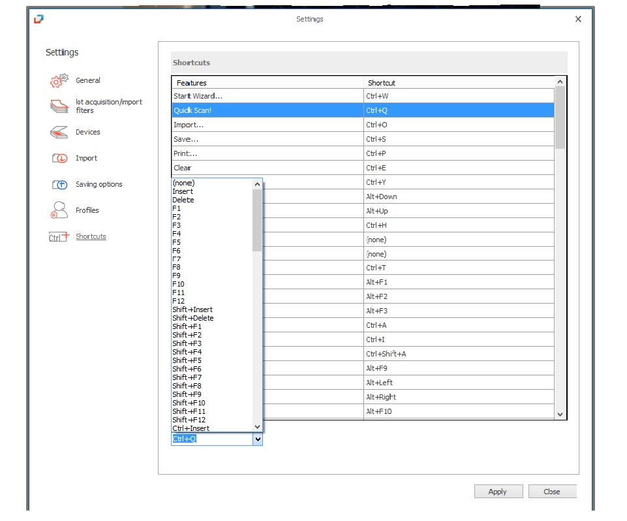Click the Shortcuts Ctrl icon

pyautogui.click(x=59, y=237)
